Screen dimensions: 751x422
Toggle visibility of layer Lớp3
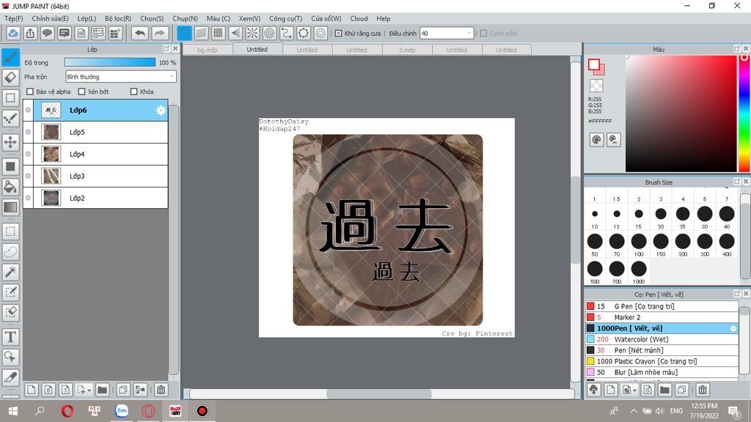[x=29, y=176]
